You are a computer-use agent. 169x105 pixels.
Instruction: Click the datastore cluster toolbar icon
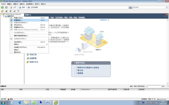[18, 11]
